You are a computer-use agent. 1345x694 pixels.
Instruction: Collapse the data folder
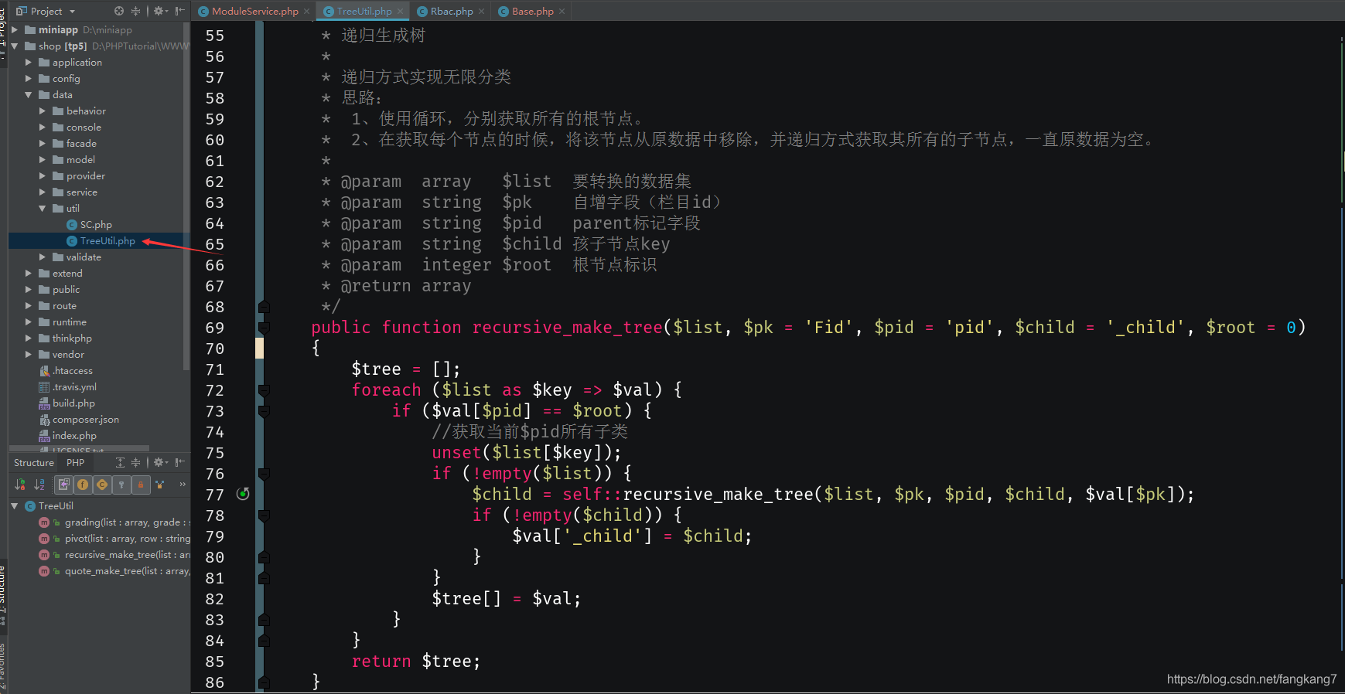(29, 95)
